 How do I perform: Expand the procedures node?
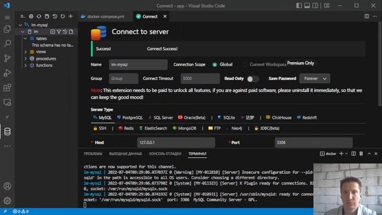coord(25,59)
